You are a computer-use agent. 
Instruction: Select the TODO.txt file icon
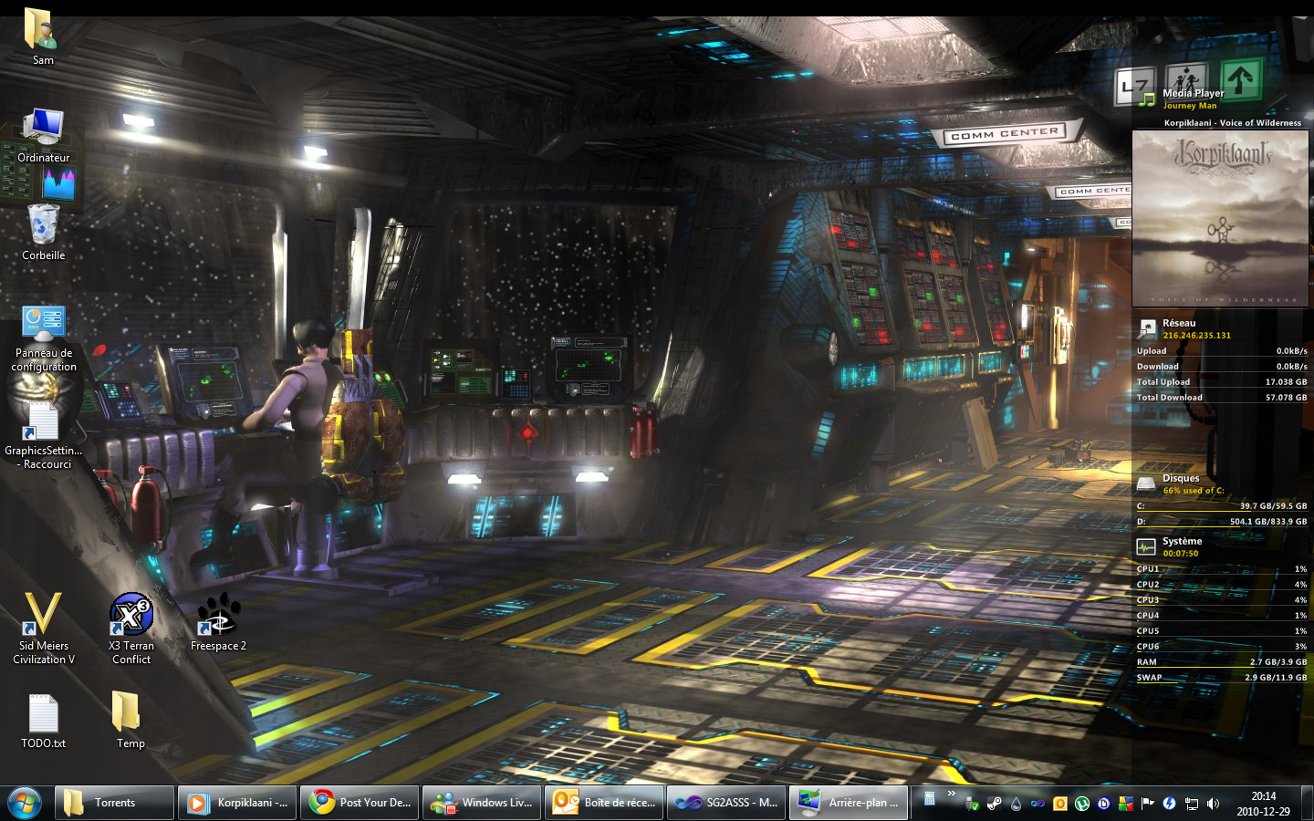43,722
